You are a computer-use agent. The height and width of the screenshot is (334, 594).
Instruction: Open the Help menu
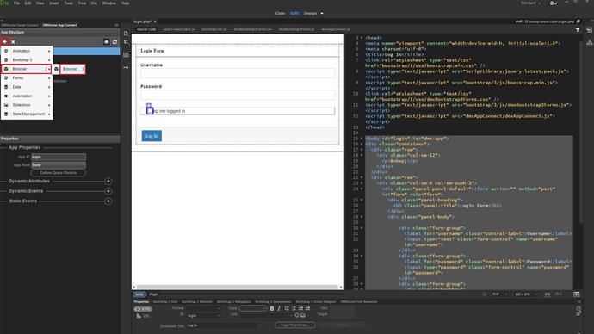click(125, 3)
